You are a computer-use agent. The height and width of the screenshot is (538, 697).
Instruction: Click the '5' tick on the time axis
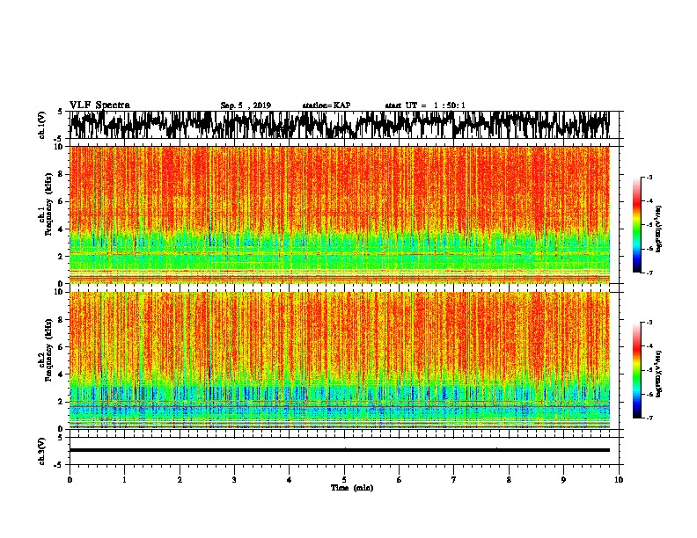(344, 480)
